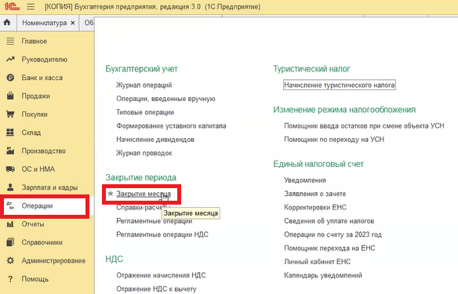Open Уведомления under Единый налоговый счет

click(x=305, y=180)
